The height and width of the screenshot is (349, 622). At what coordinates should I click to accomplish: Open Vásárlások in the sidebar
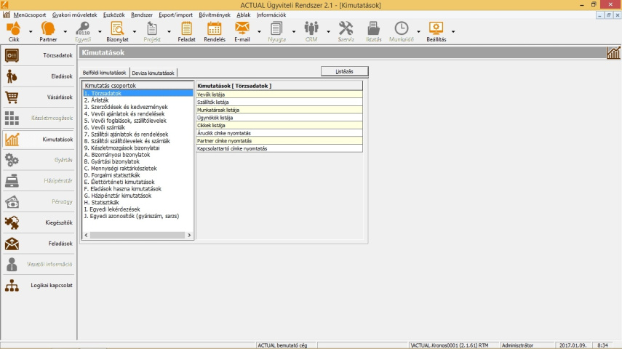tap(40, 97)
